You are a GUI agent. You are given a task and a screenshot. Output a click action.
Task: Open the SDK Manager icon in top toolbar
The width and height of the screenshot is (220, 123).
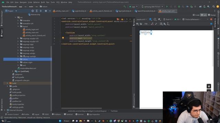[208, 6]
